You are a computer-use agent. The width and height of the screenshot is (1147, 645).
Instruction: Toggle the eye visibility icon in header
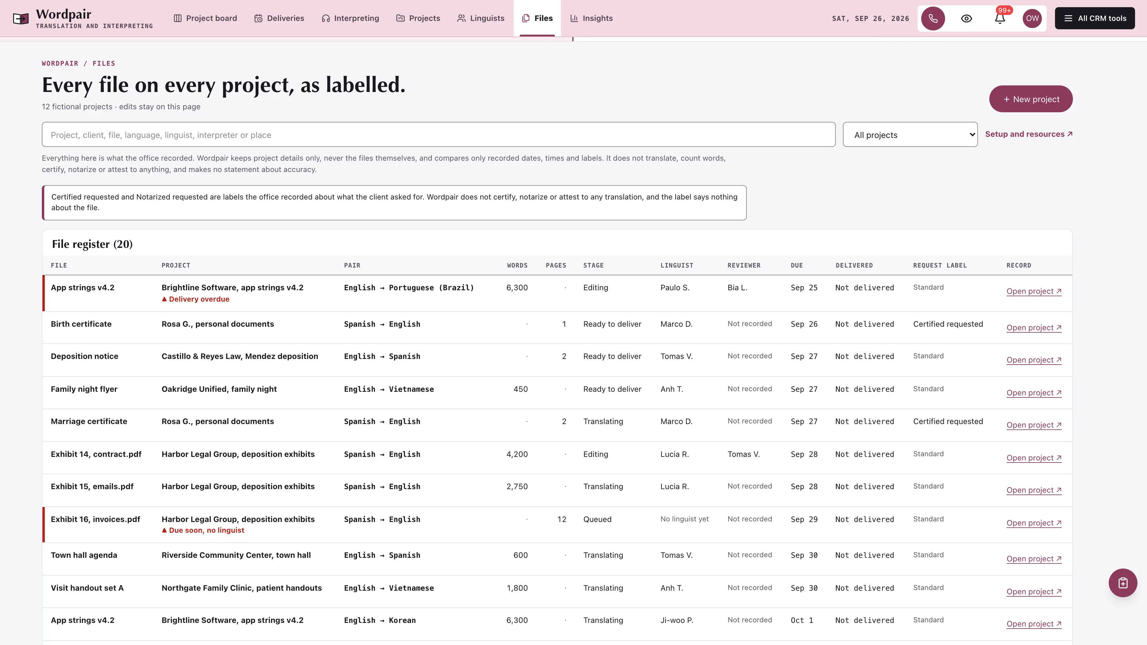pos(966,18)
